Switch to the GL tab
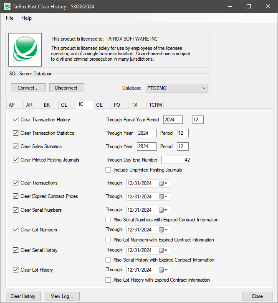Screen dimensions: 278x303 pyautogui.click(x=64, y=105)
